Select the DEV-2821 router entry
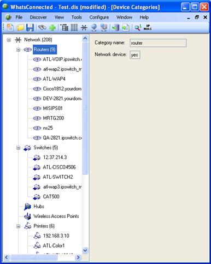The height and width of the screenshot is (264, 211). [62, 99]
